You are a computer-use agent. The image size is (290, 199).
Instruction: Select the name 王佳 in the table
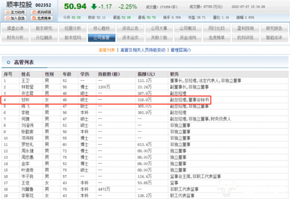(25, 183)
